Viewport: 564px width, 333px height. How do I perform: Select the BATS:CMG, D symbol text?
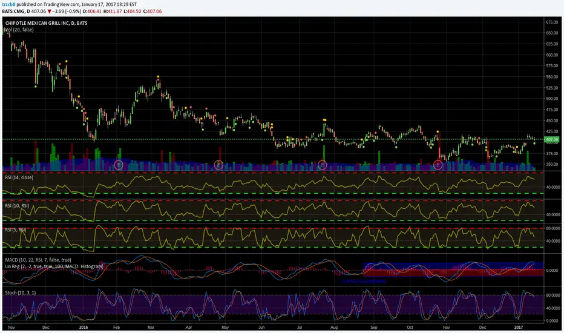[x=16, y=12]
